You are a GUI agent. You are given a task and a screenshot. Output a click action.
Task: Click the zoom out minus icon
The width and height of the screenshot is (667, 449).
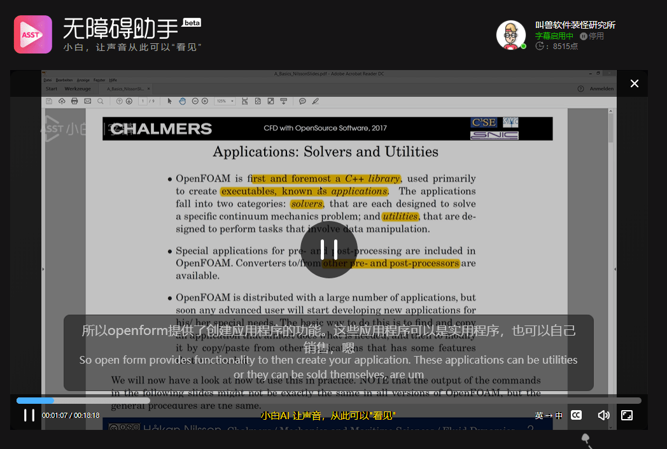coord(195,101)
